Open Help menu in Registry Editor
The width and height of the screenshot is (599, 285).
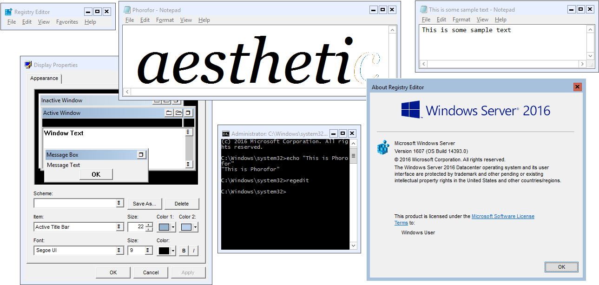click(90, 22)
